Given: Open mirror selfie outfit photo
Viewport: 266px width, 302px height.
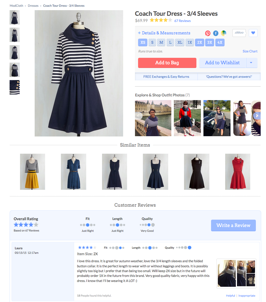Looking at the screenshot, I should 242,118.
